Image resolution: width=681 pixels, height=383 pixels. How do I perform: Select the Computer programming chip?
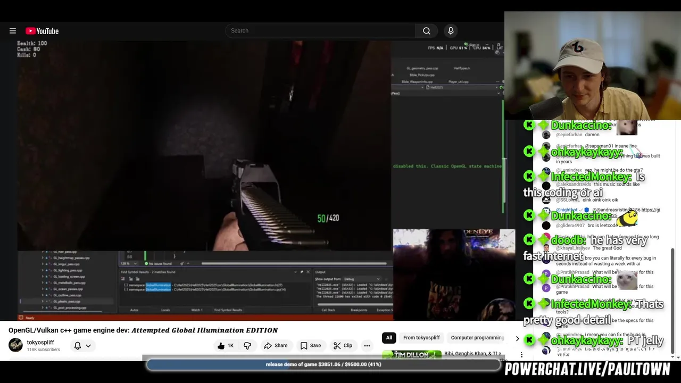pyautogui.click(x=477, y=338)
